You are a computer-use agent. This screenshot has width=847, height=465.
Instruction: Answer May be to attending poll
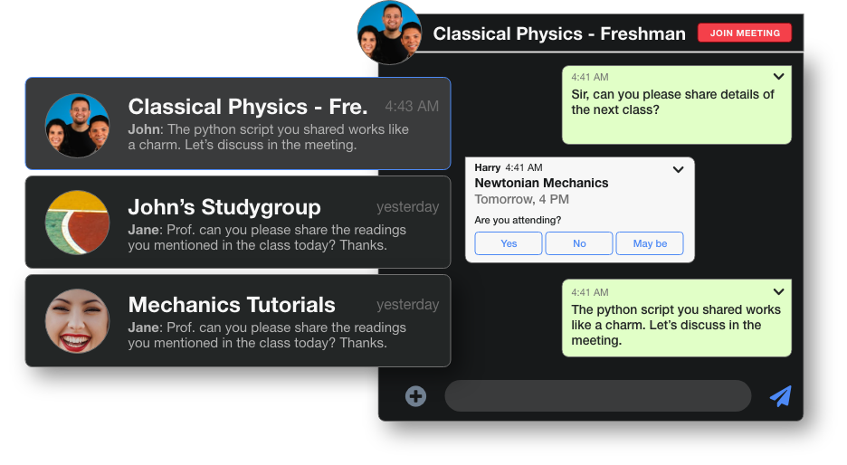[650, 243]
